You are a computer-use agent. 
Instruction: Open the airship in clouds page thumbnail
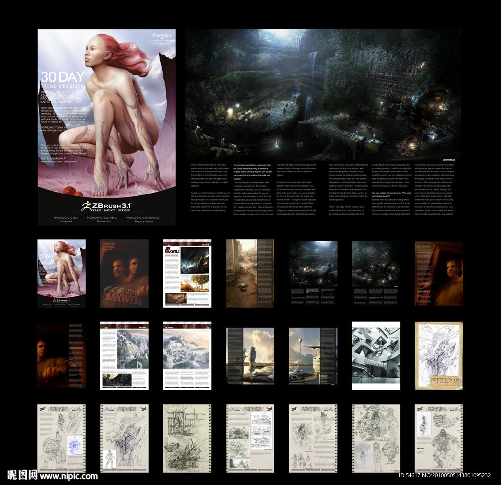pyautogui.click(x=250, y=356)
